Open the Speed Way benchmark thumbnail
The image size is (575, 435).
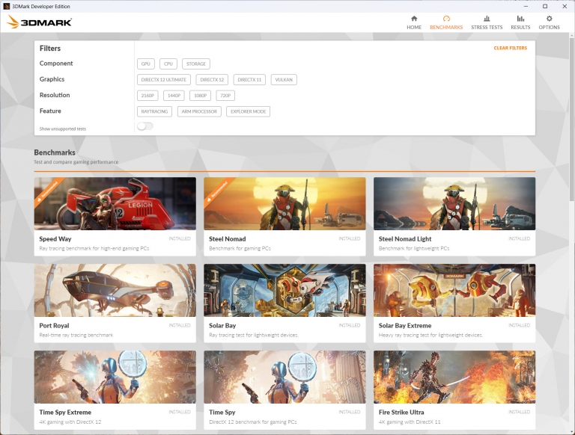[115, 203]
